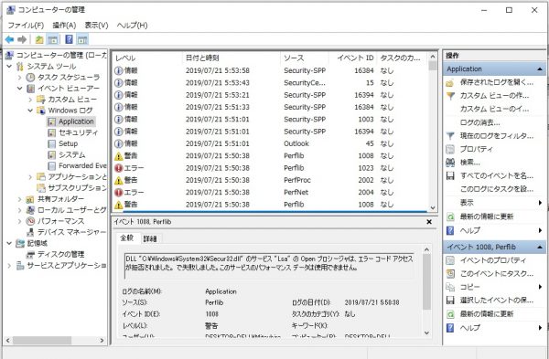Image resolution: width=549 pixels, height=359 pixels.
Task: Click the Back arrow toolbar icon
Action: (x=9, y=39)
